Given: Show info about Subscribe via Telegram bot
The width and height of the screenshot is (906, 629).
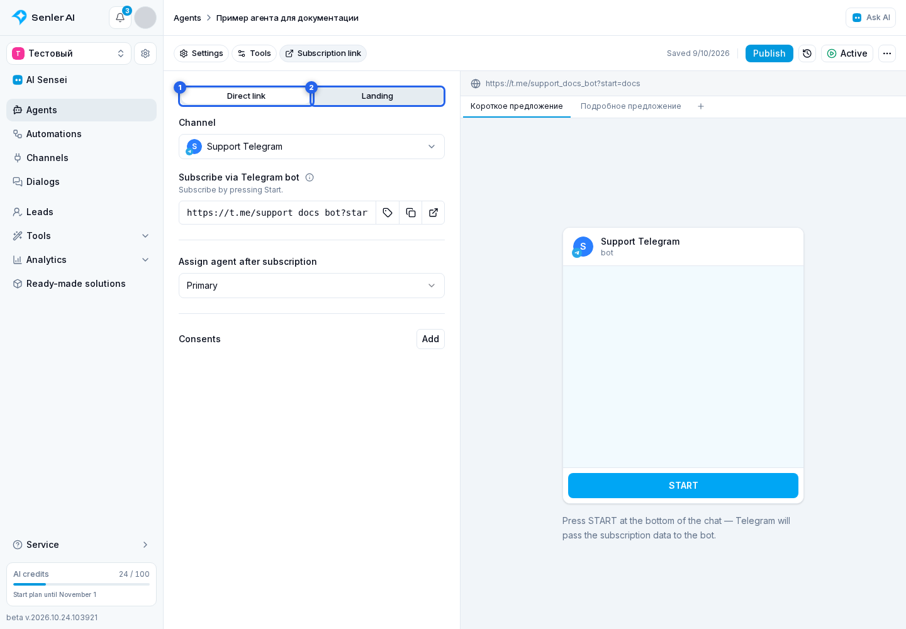Looking at the screenshot, I should 310,177.
